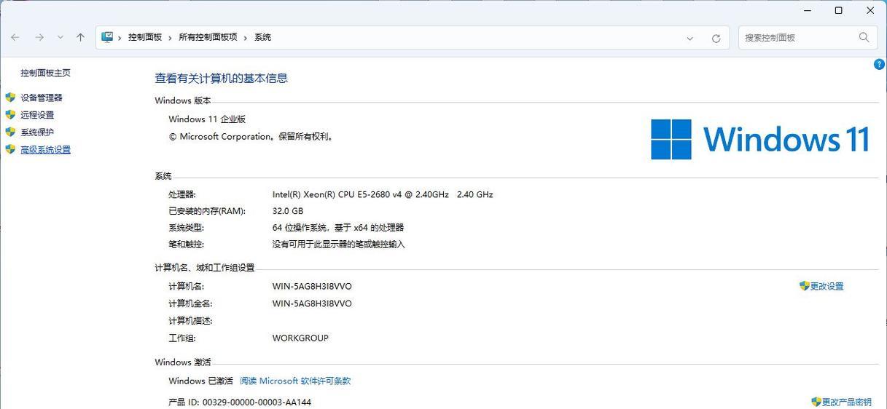Expand chevron after 控制面板 breadcrumb

pos(171,37)
